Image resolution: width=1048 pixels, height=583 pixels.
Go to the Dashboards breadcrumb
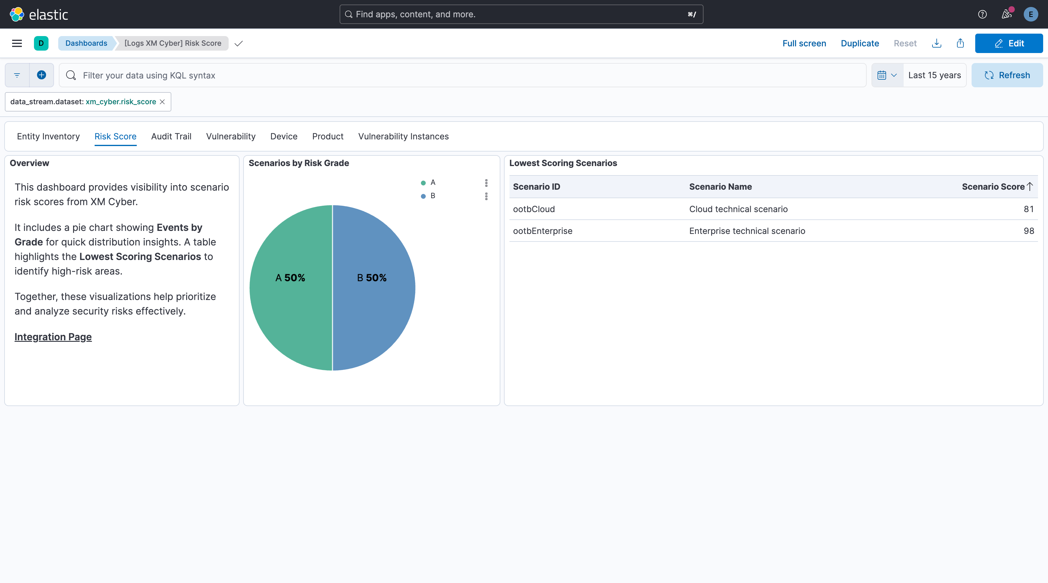pyautogui.click(x=86, y=43)
